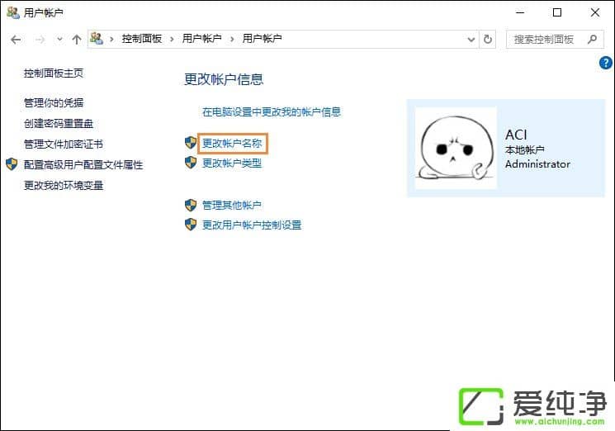Screen dimensions: 615x431
Task: Minimize the 用户帐户 window
Action: [520, 12]
